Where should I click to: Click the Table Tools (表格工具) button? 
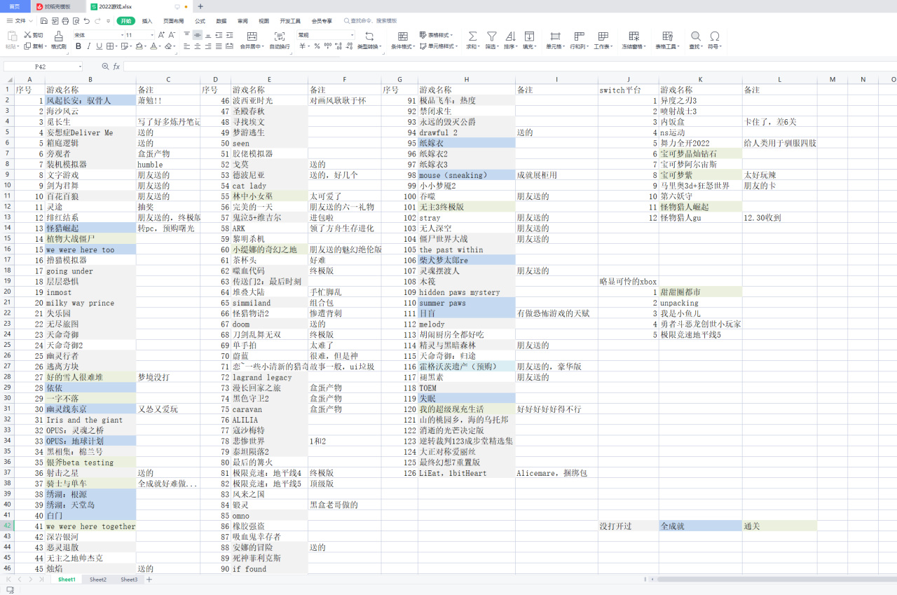point(667,40)
